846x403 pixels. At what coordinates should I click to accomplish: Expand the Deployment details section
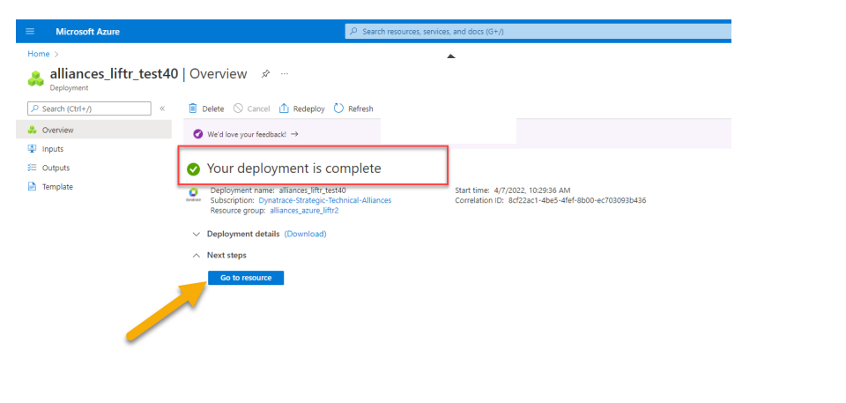(196, 235)
